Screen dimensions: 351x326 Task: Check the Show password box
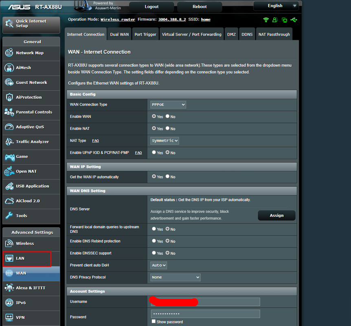(x=154, y=322)
